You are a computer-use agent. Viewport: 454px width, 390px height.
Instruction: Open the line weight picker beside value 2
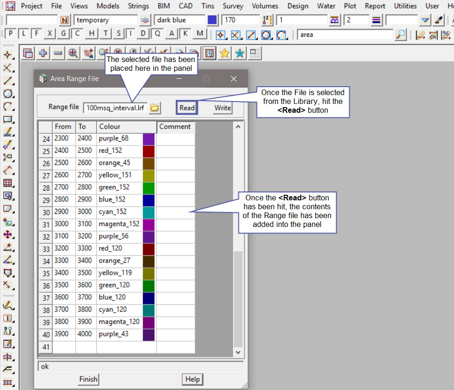coord(376,21)
